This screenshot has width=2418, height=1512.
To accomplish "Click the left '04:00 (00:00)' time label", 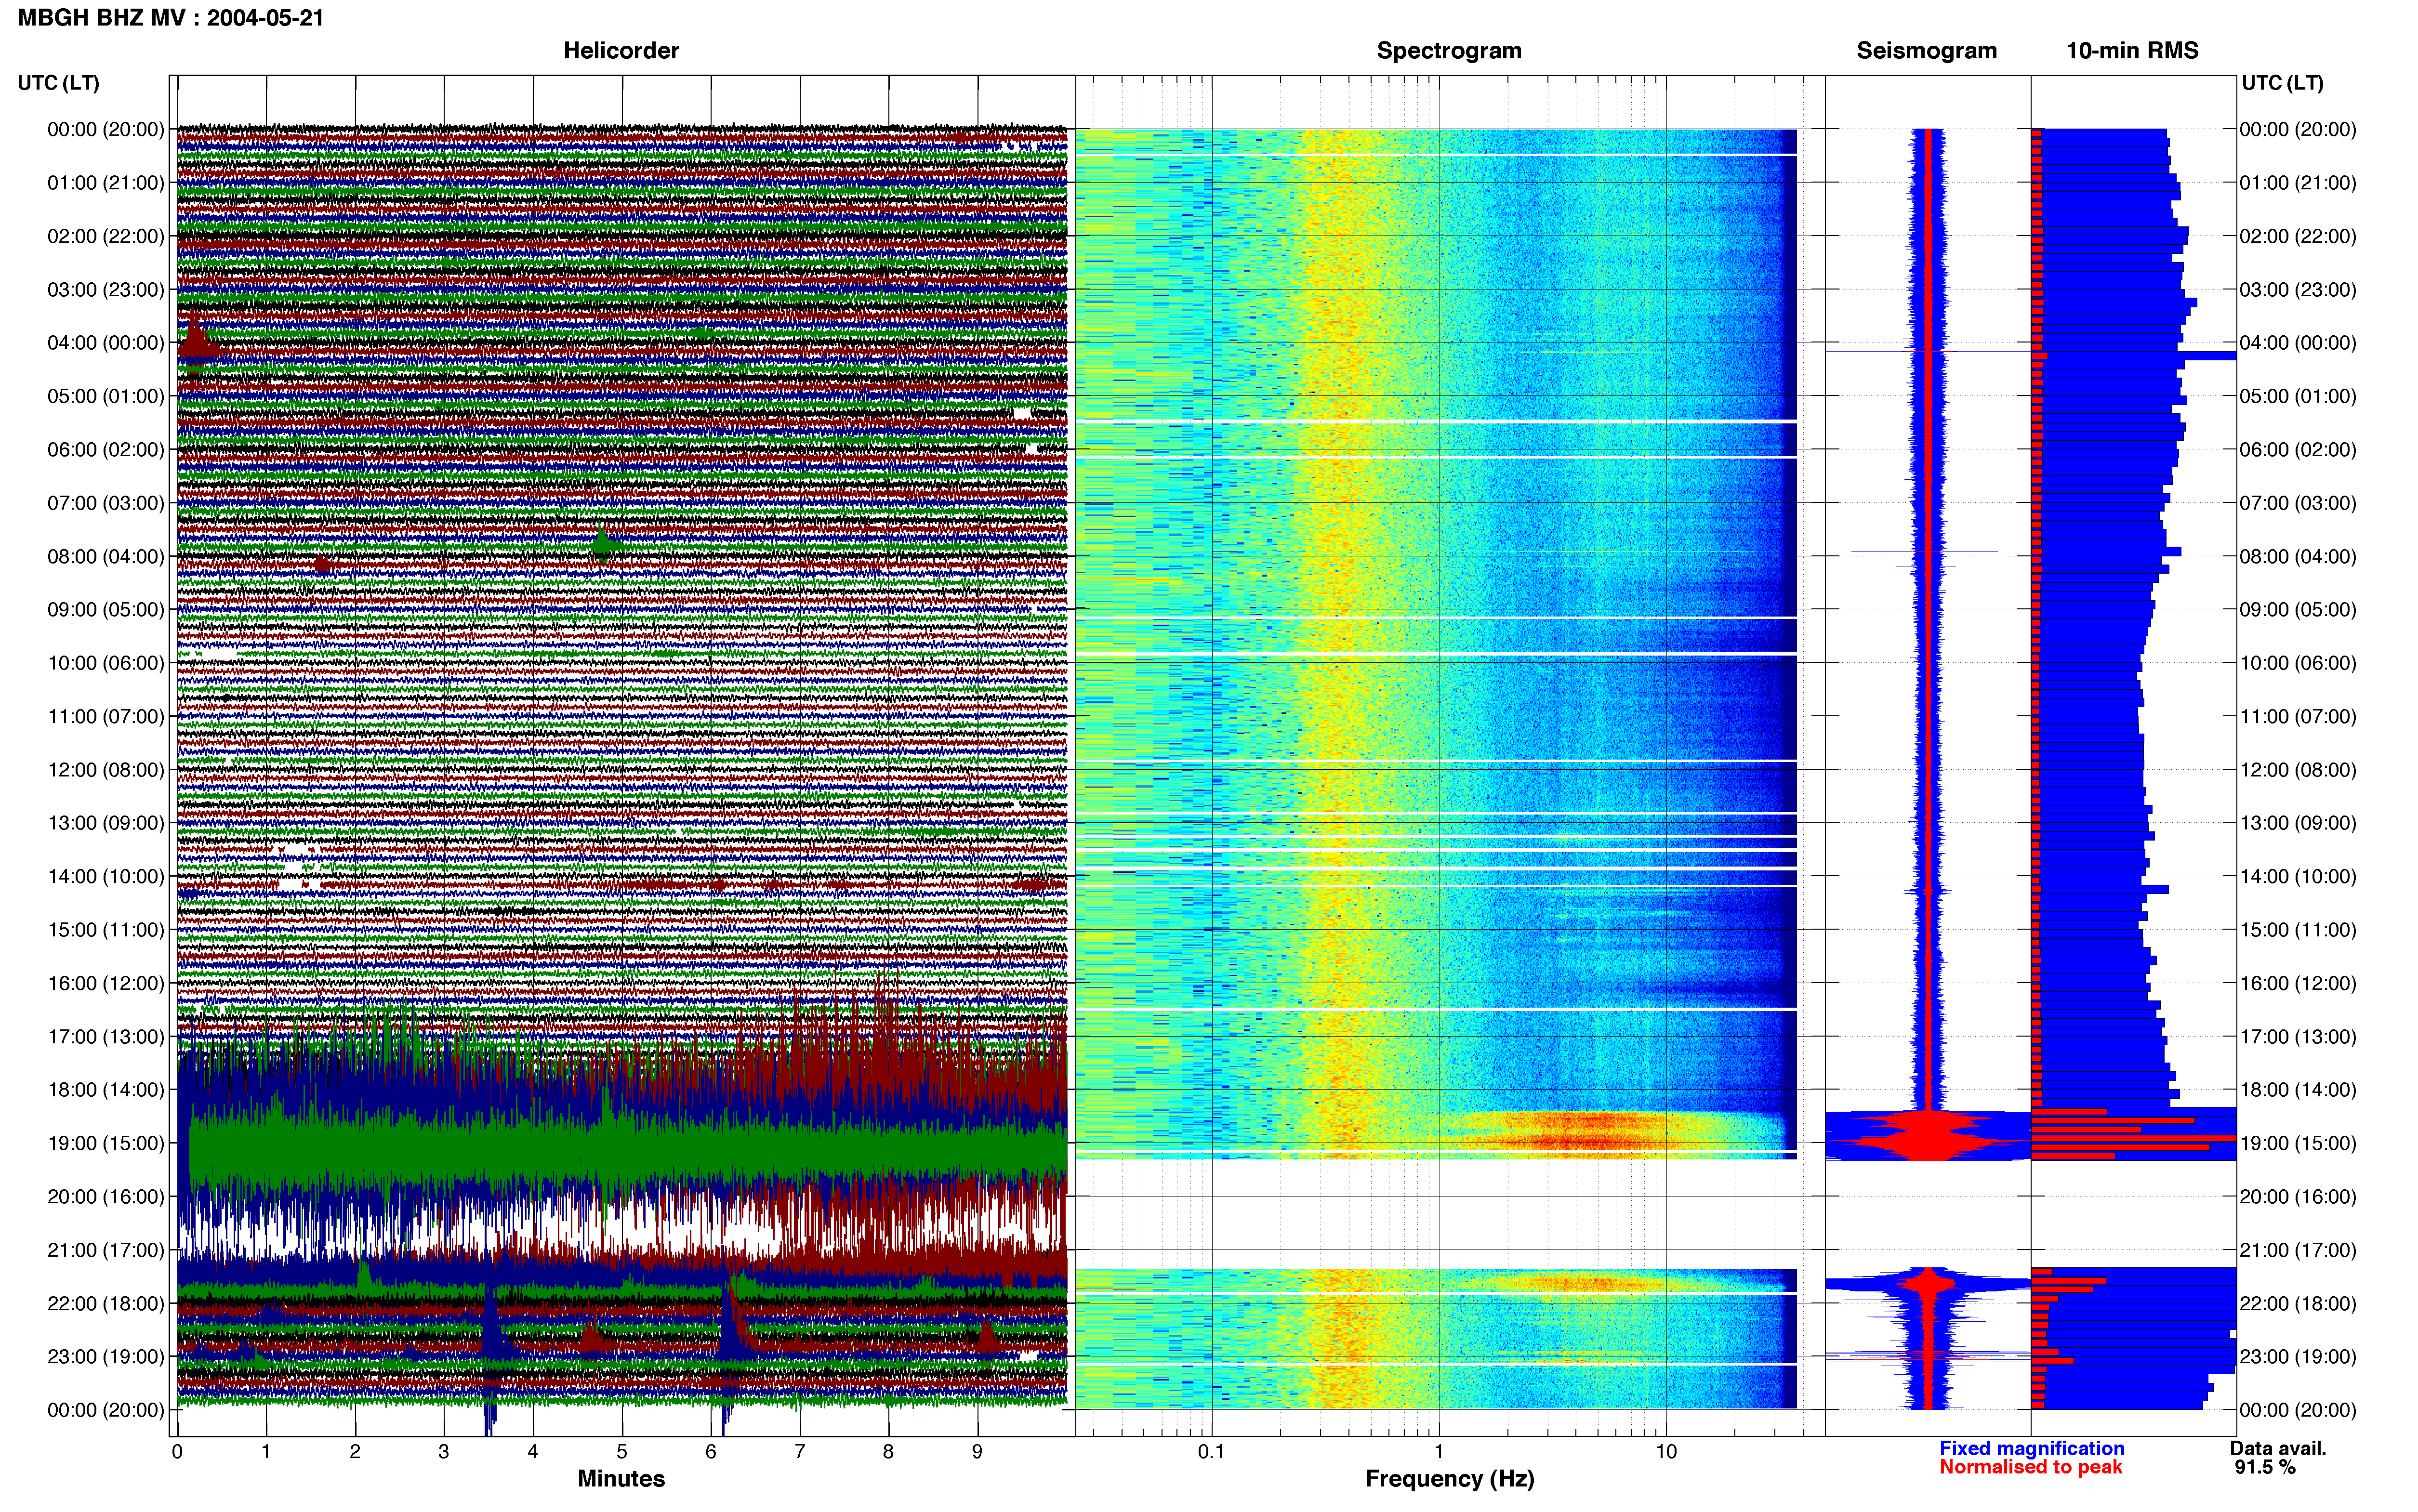I will click(106, 343).
